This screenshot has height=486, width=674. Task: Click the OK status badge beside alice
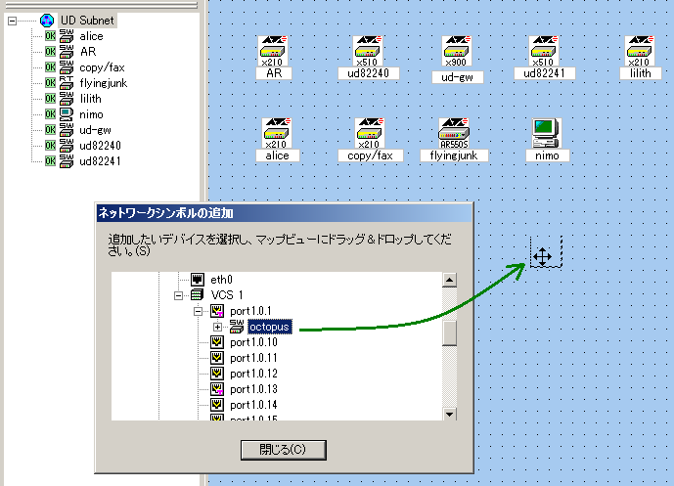click(x=50, y=36)
